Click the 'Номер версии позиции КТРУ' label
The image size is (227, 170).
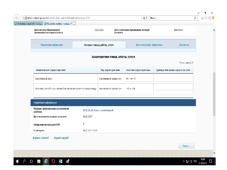[x=47, y=125]
